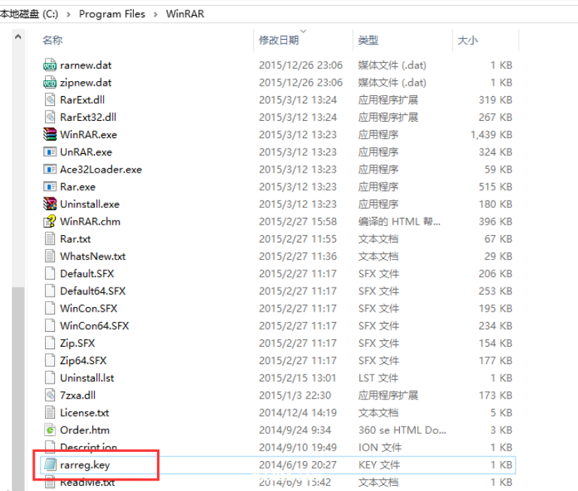The width and height of the screenshot is (578, 491).
Task: Select file name 7zxa.dll
Action: (x=77, y=396)
